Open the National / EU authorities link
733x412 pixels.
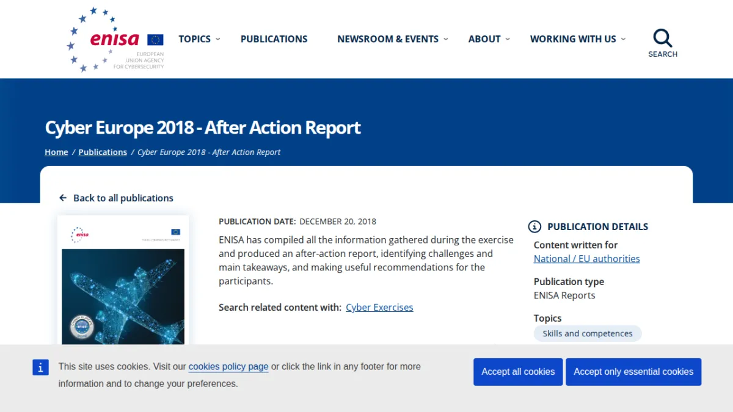tap(587, 259)
